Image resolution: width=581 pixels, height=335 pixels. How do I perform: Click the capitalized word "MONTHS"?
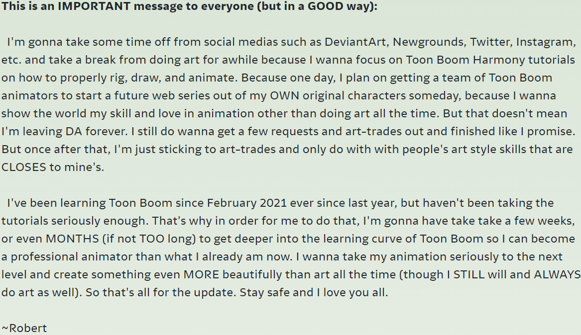click(x=73, y=239)
